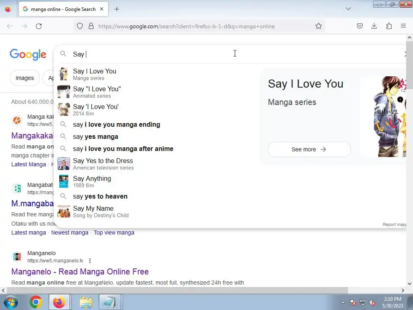Open a new tab with the plus button
This screenshot has height=310, width=413.
pyautogui.click(x=117, y=9)
